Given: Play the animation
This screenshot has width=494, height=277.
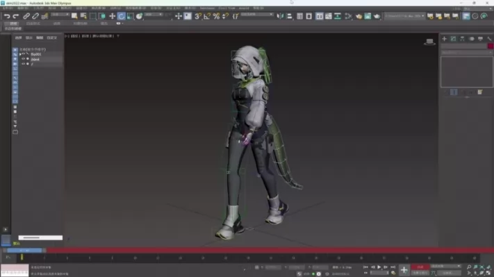Looking at the screenshot, I should tap(379, 267).
